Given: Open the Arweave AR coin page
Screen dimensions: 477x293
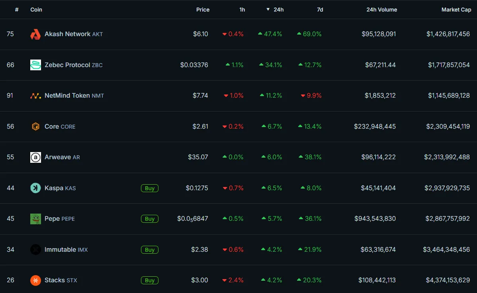Looking at the screenshot, I should pos(62,157).
